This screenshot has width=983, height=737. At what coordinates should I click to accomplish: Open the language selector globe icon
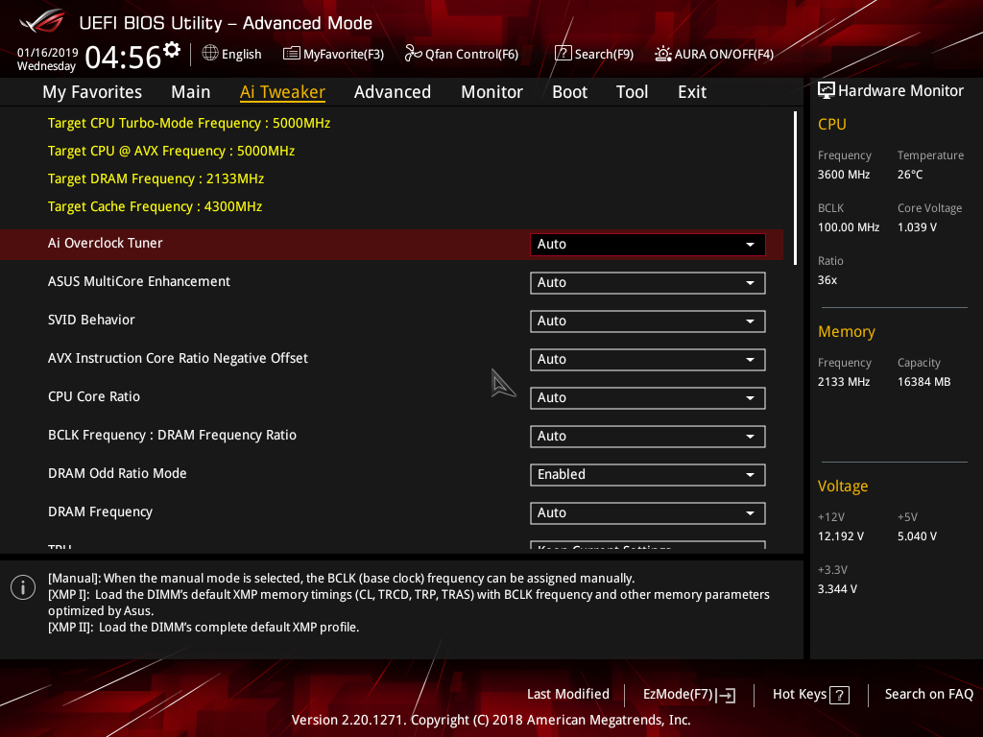(211, 54)
